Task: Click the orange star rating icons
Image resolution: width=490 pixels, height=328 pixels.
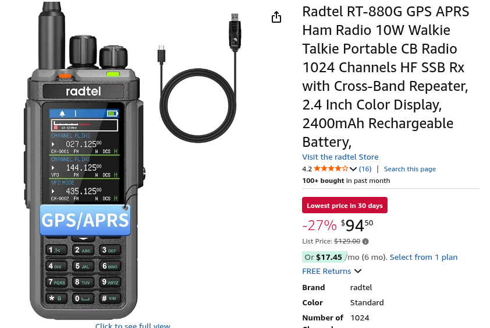Action: pyautogui.click(x=331, y=169)
